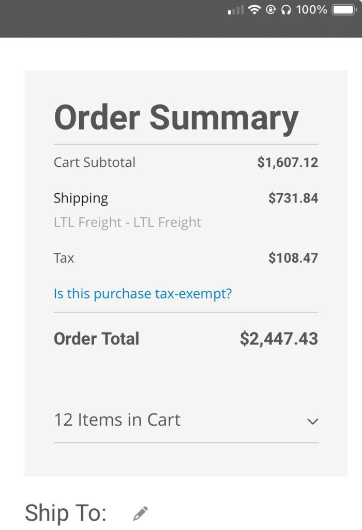Viewport: 362px width, 530px height.
Task: Select the Order Summary heading
Action: tap(176, 117)
